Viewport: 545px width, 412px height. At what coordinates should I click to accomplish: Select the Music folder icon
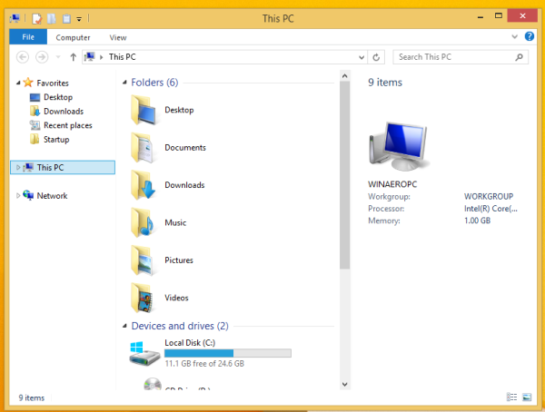(143, 222)
